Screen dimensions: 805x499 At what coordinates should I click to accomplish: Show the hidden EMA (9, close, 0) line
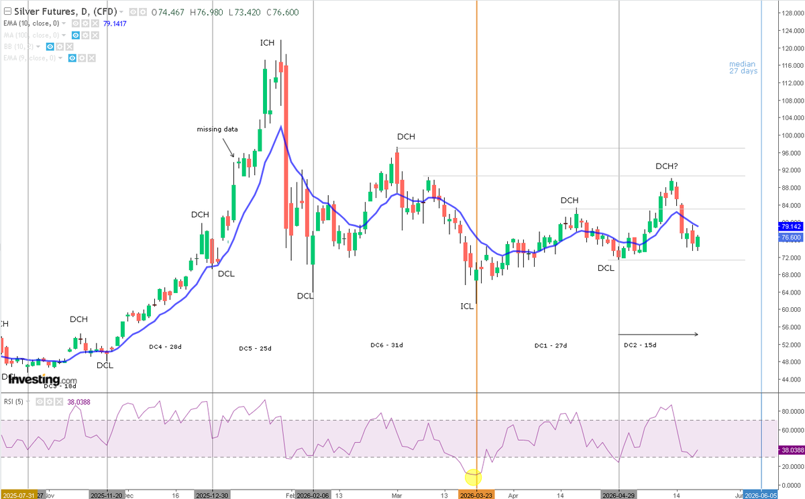72,58
